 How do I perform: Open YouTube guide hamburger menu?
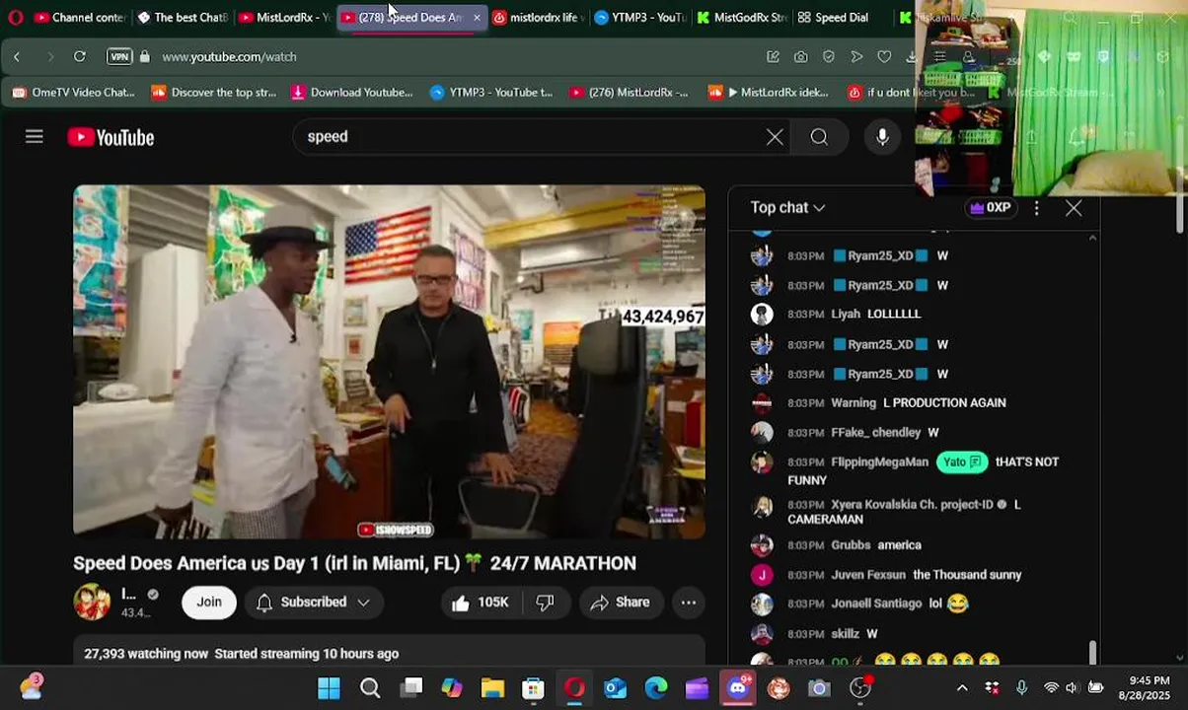(x=35, y=137)
